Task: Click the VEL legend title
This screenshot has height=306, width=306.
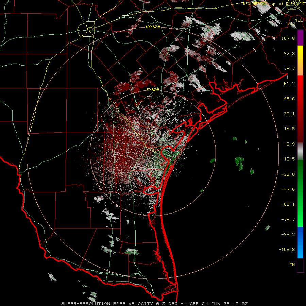Action: pyautogui.click(x=299, y=20)
